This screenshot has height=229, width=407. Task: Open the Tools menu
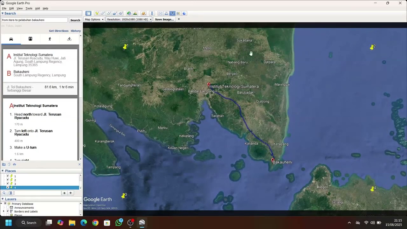[x=29, y=8]
